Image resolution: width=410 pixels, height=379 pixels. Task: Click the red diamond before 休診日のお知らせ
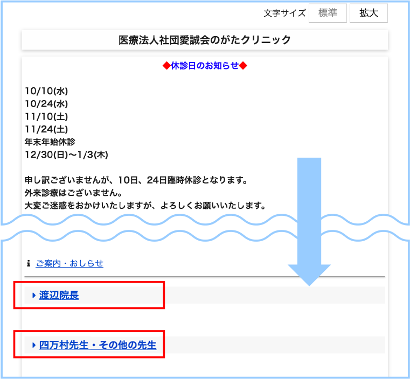166,66
